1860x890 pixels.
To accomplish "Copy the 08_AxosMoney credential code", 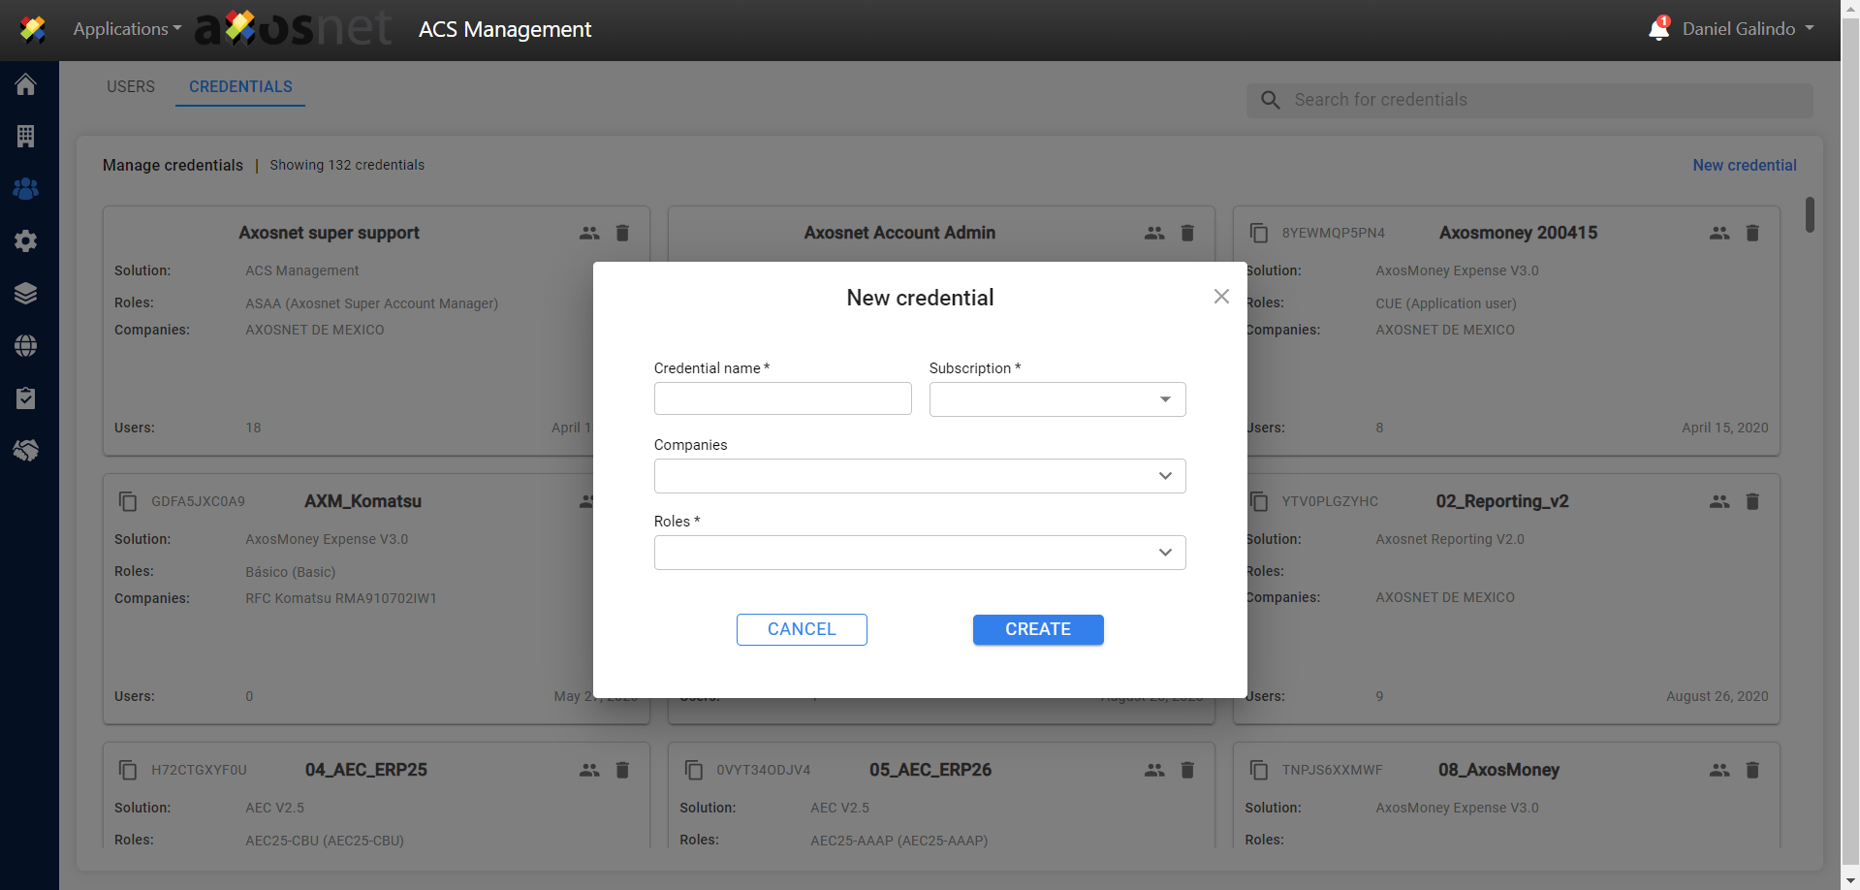I will [1259, 770].
